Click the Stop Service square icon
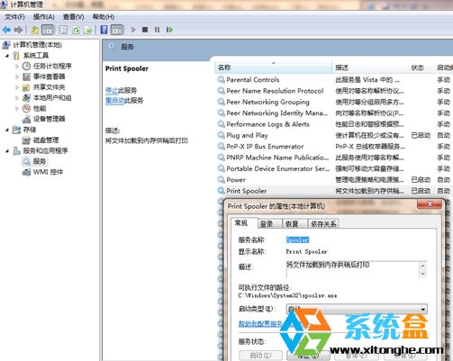The image size is (453, 361). point(145,30)
